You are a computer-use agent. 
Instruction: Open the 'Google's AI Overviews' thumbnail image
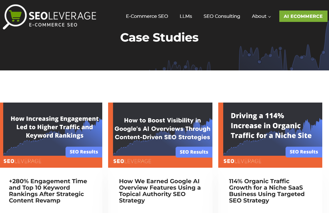[x=160, y=129]
